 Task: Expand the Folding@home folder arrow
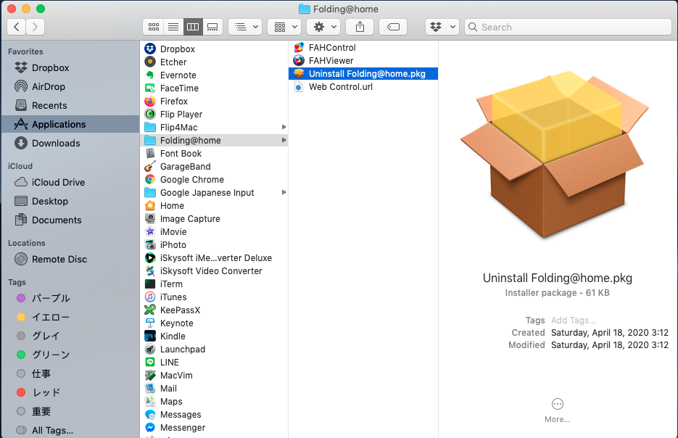(284, 140)
